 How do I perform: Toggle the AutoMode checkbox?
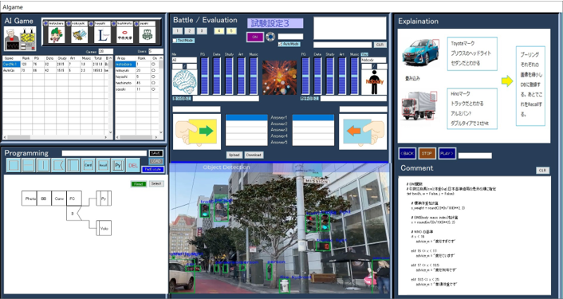click(281, 44)
